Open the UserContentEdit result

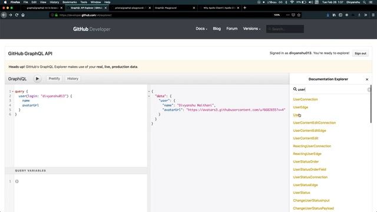coord(306,138)
